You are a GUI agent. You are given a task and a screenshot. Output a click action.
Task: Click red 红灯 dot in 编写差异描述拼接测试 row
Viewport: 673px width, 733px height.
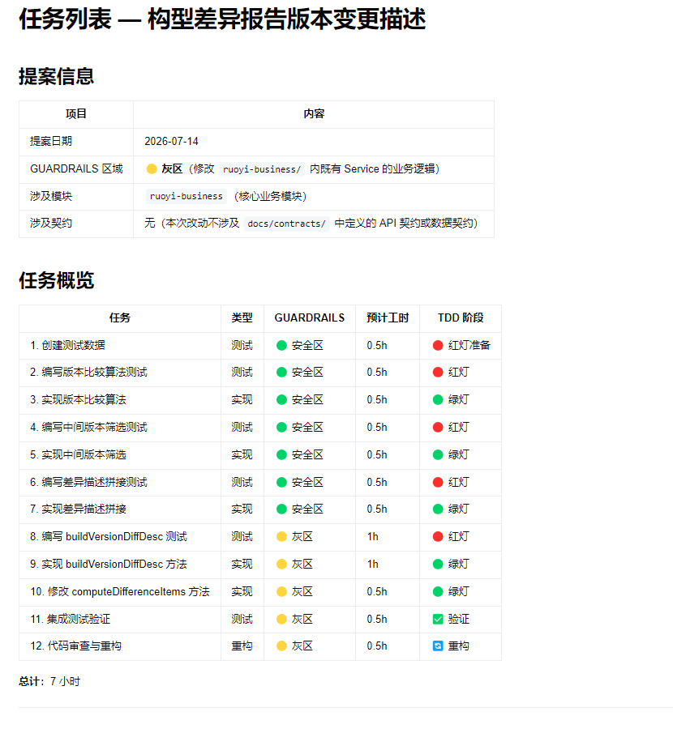(x=438, y=483)
